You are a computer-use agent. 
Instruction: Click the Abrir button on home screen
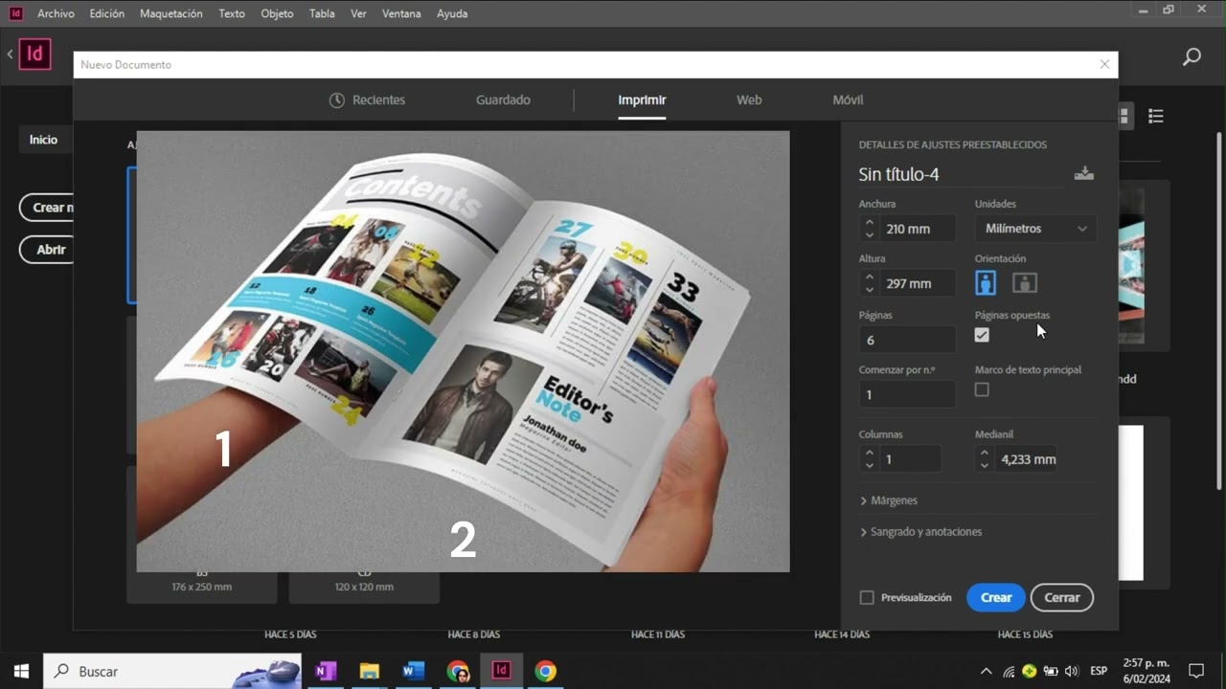[x=47, y=250]
